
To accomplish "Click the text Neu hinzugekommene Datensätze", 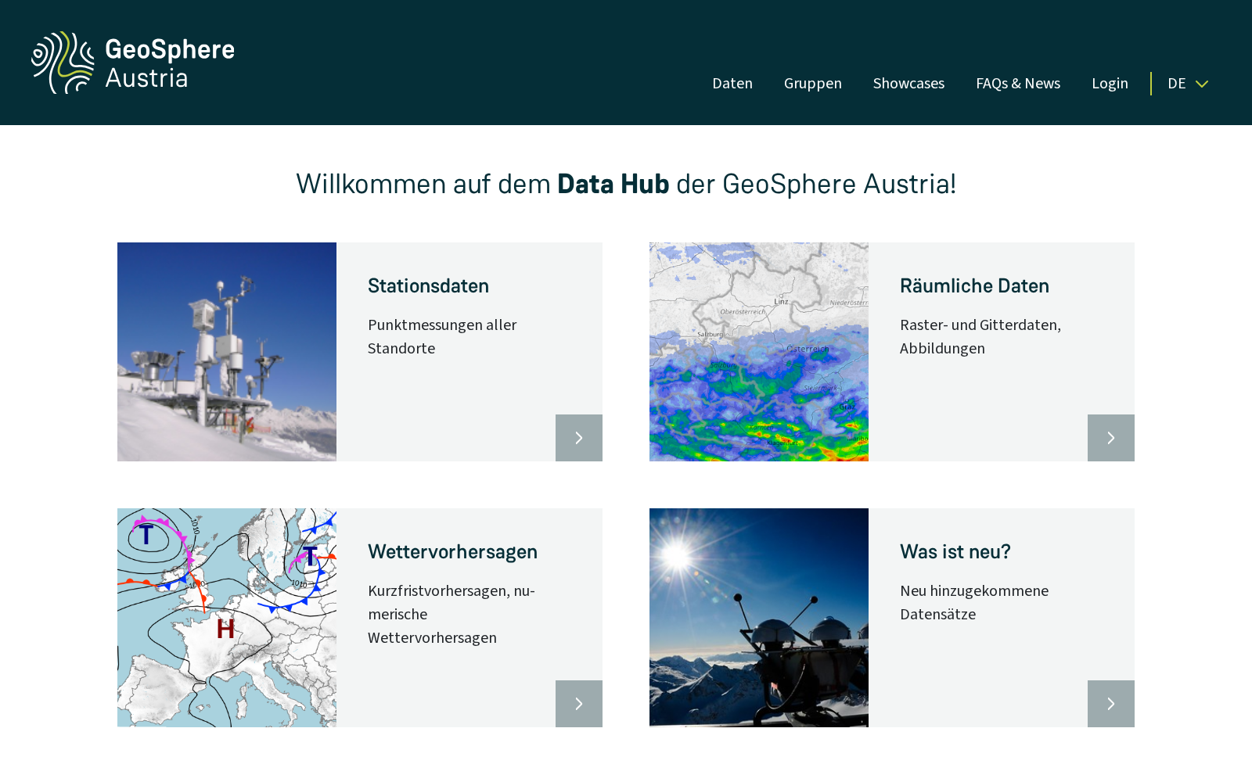I will tap(974, 602).
